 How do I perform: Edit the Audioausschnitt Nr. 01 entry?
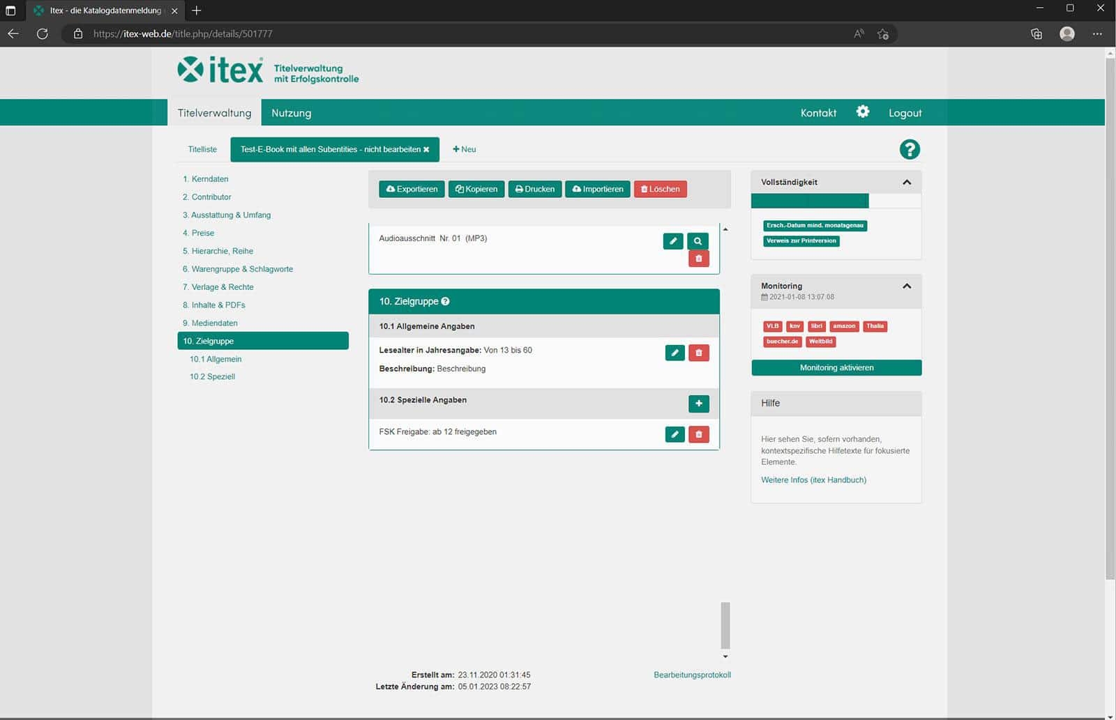click(x=673, y=240)
